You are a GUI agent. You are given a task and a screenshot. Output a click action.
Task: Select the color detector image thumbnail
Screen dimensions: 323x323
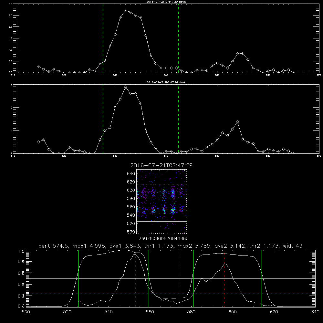tap(161, 202)
